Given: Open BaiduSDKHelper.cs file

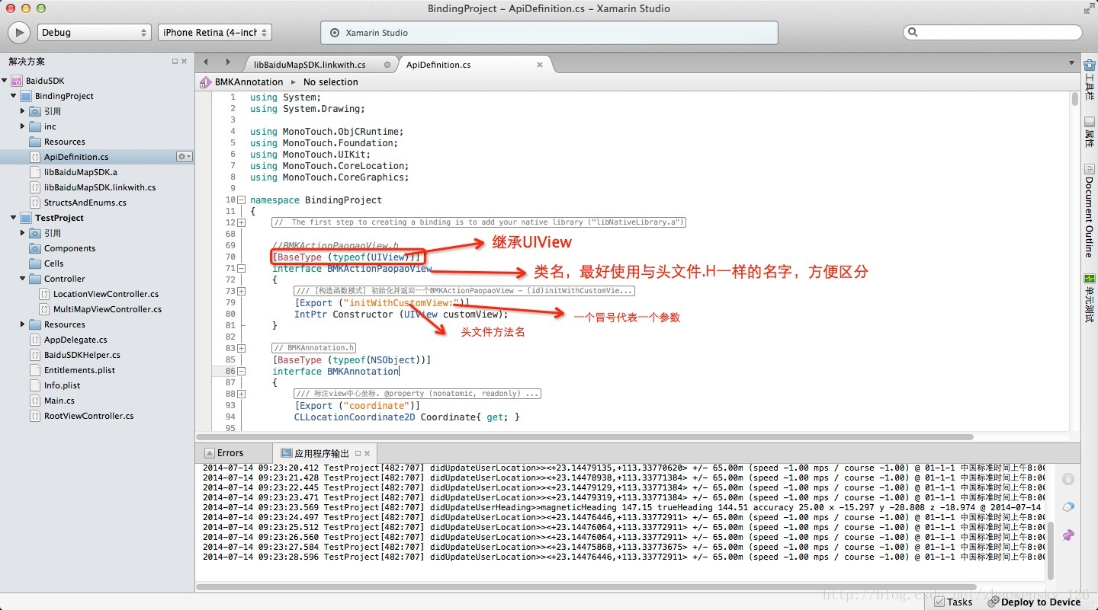Looking at the screenshot, I should tap(82, 355).
